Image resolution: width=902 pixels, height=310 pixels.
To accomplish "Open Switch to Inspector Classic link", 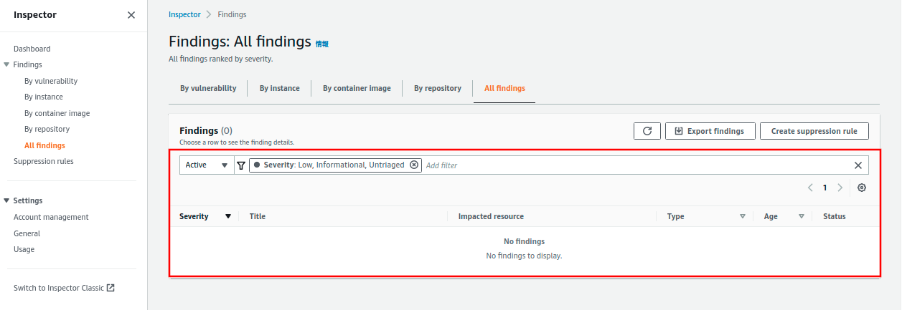I will (64, 288).
